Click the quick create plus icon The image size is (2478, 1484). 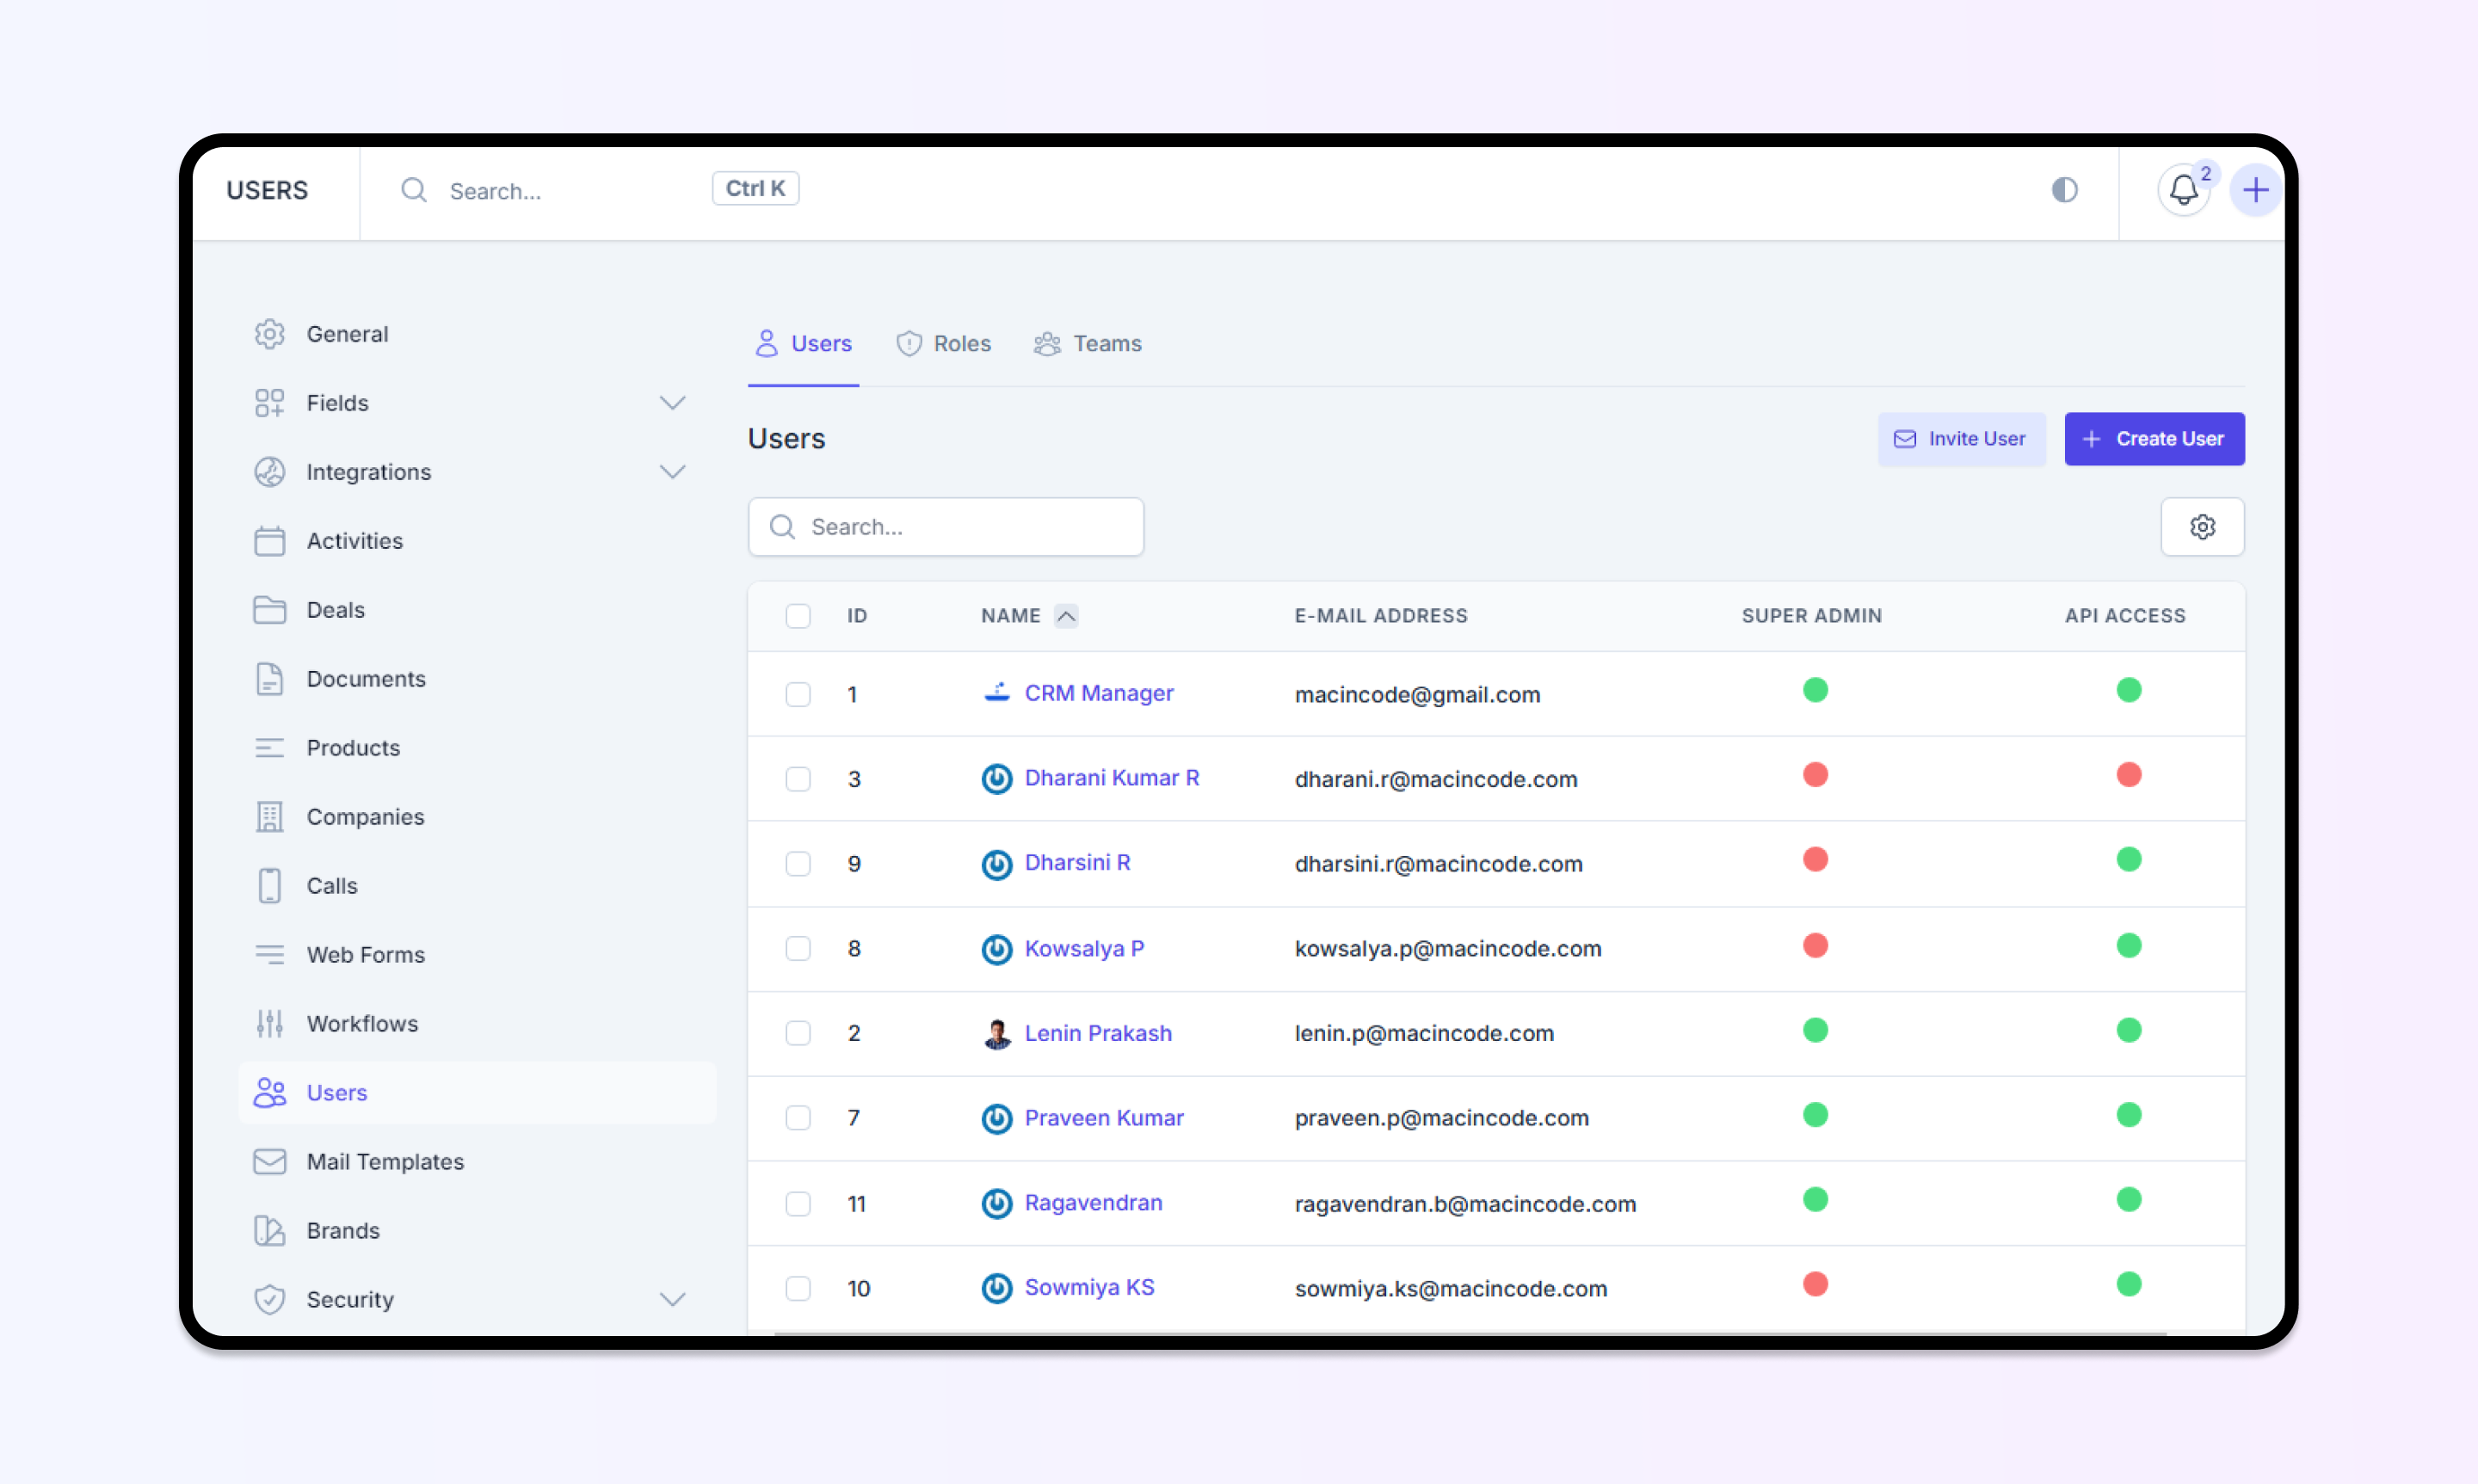2255,190
